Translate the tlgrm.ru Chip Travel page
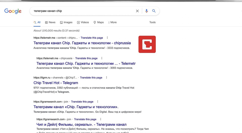The height and width of the screenshot is (133, 242). 91,78
